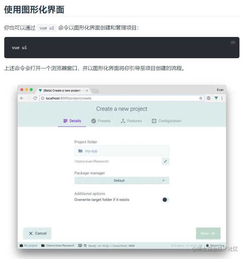Switch to the Presets tab
Screen dimensions: 245x259
point(101,121)
